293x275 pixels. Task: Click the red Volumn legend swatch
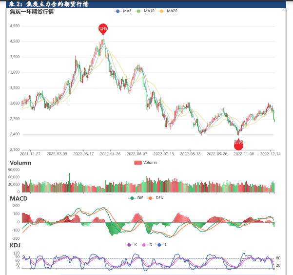coord(137,163)
